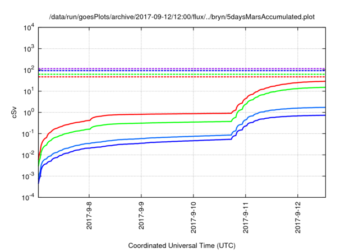Click the 2017-9-10 date tick label
Image resolution: width=359 pixels, height=251 pixels.
click(x=194, y=217)
